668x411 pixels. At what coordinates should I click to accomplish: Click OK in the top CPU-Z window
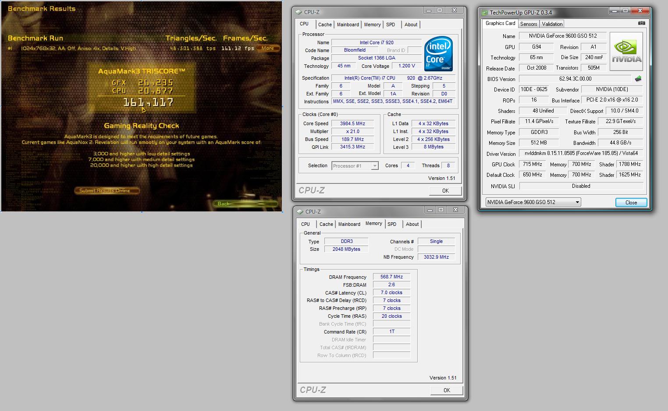(x=445, y=190)
